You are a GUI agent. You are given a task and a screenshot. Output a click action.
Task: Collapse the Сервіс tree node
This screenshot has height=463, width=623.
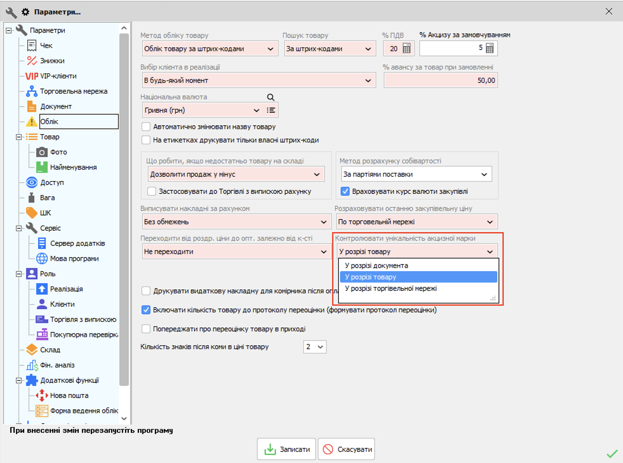click(19, 228)
